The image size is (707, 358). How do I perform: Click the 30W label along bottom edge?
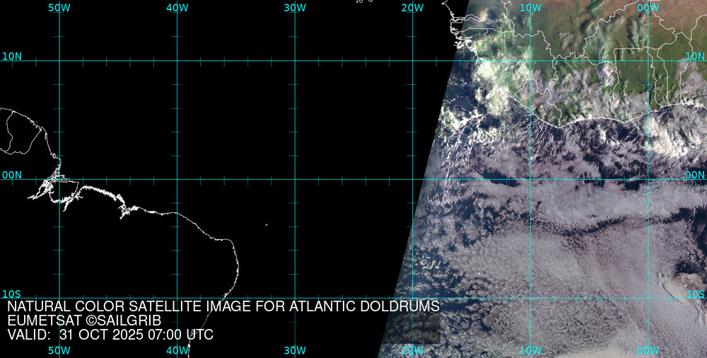tap(295, 350)
